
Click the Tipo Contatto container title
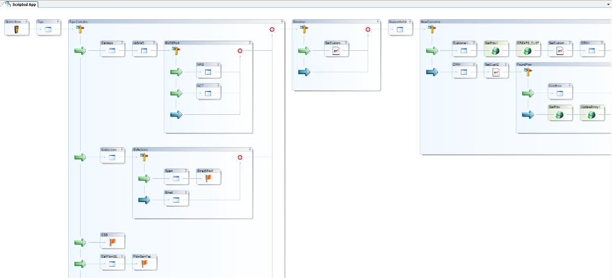(78, 22)
